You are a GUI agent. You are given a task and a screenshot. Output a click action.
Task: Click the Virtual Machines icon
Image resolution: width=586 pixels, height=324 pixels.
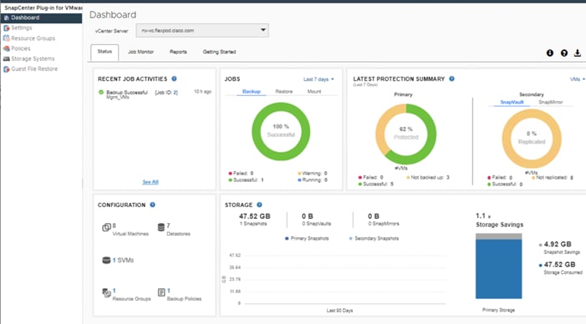(106, 227)
